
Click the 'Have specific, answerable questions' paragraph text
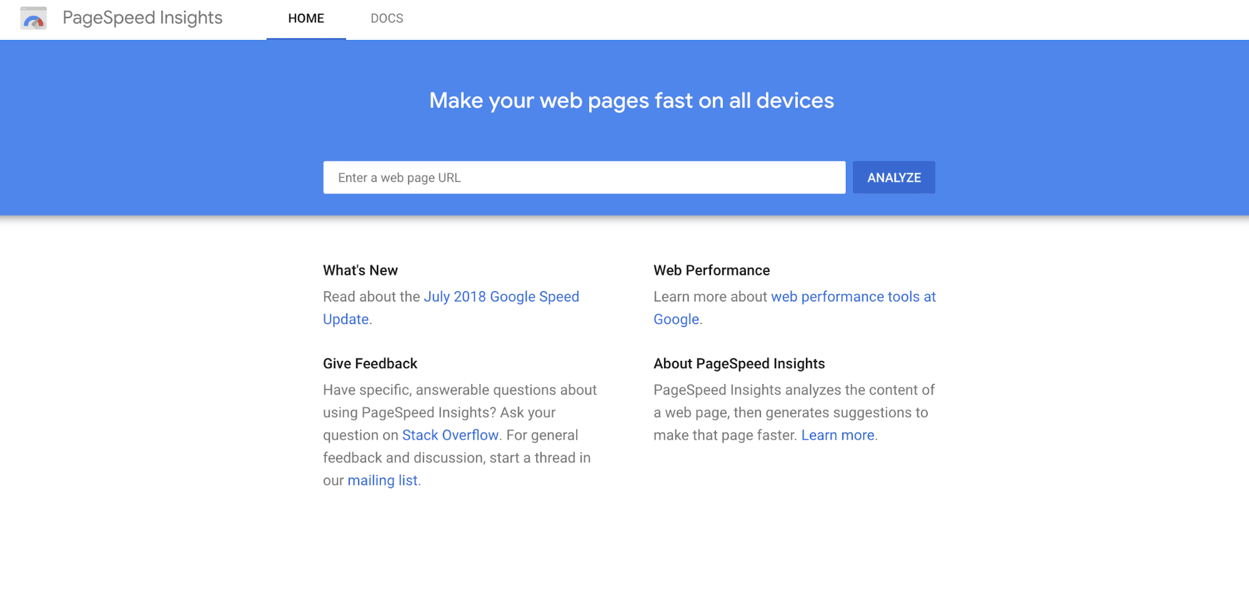459,391
